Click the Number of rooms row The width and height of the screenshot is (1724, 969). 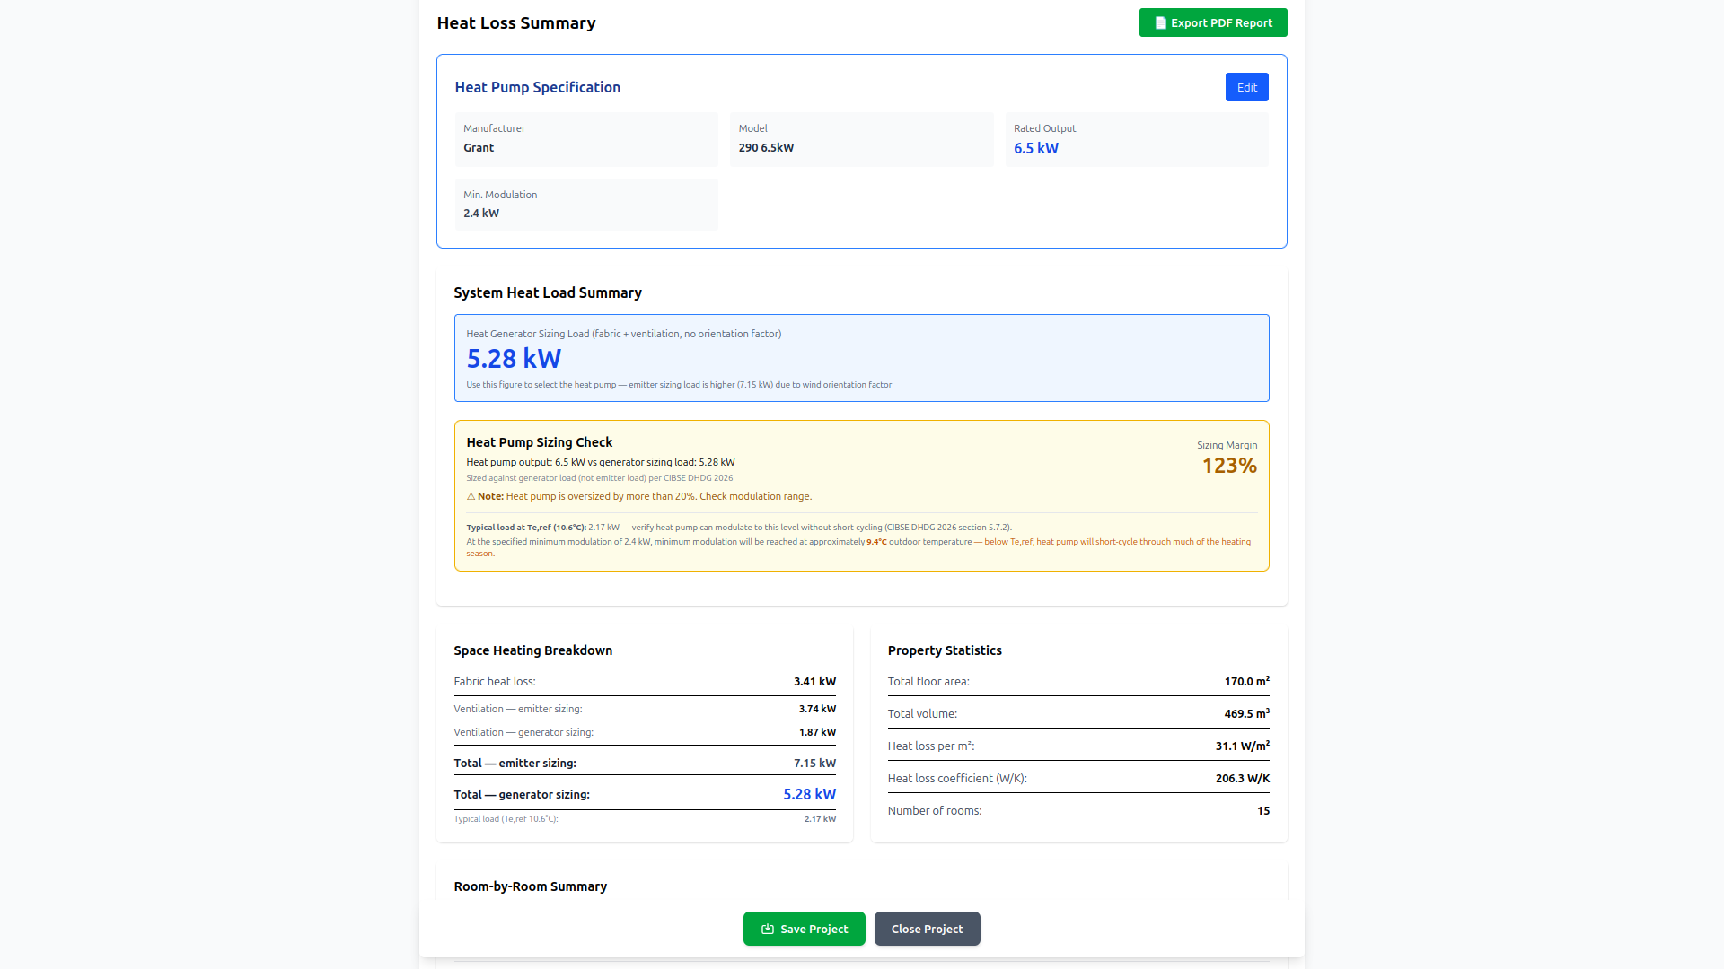(x=1077, y=811)
